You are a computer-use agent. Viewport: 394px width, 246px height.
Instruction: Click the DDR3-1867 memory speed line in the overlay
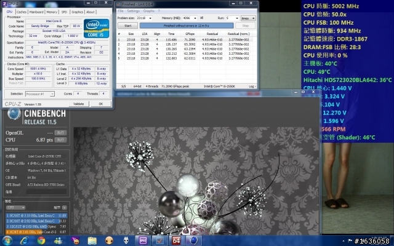(x=336, y=39)
